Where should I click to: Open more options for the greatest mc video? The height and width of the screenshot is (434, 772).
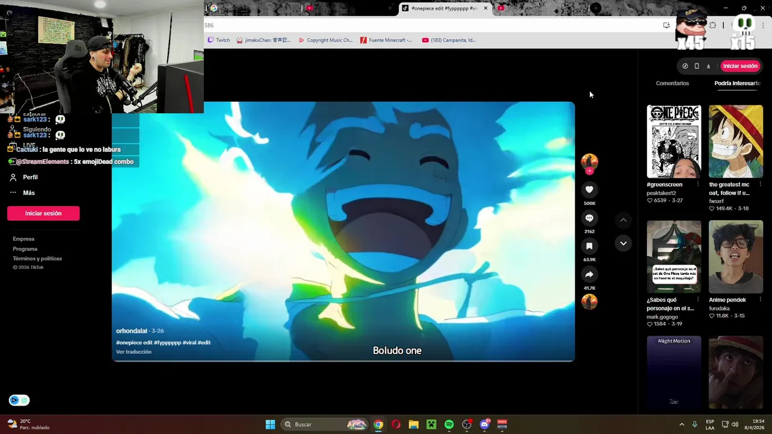[x=760, y=184]
